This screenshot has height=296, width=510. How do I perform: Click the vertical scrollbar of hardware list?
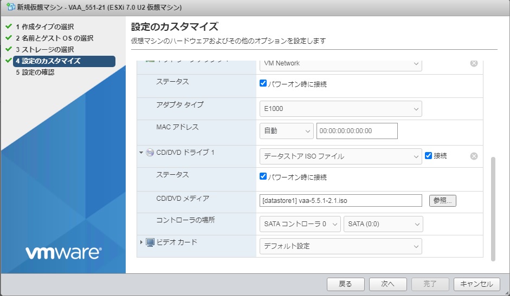(493, 209)
